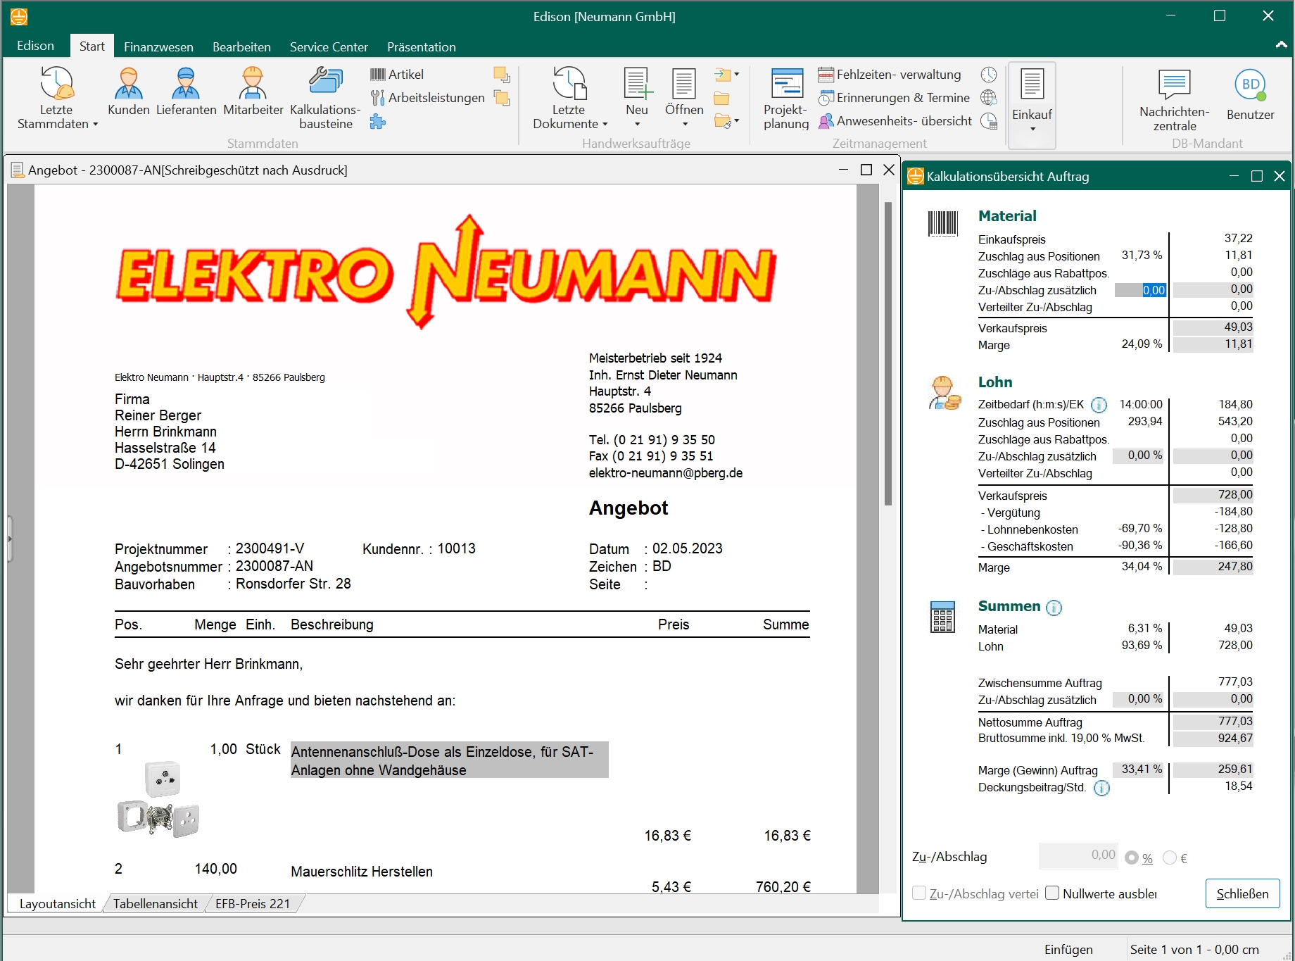Open Arbeitsleistungen from the ribbon
Screen dimensions: 1295x961
click(427, 98)
